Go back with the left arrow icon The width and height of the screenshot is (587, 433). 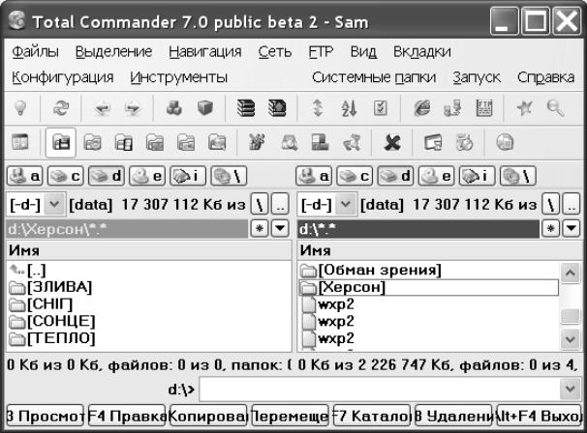(x=103, y=108)
